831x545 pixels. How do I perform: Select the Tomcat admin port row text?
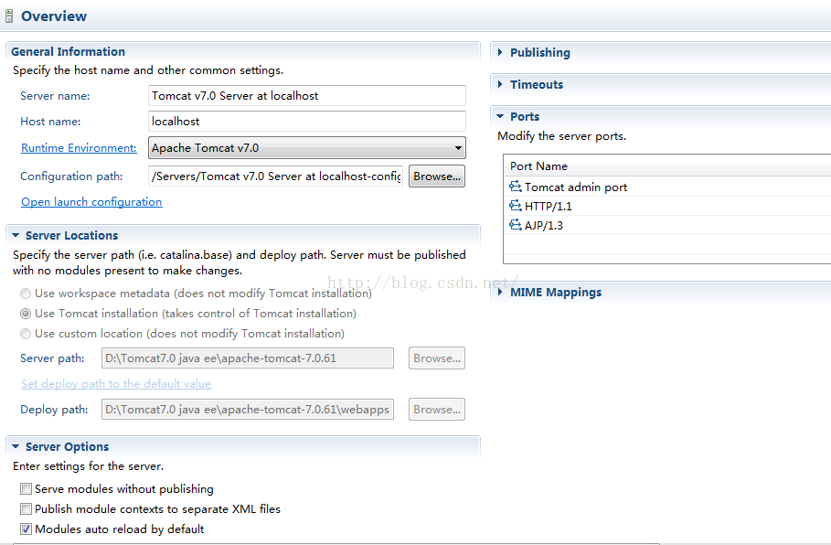tap(576, 187)
